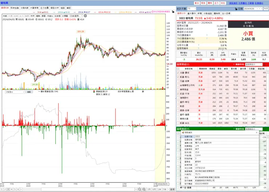Screen dimensions: 269x192
Task: Open the 體檢表 tab
Action: click(217, 13)
